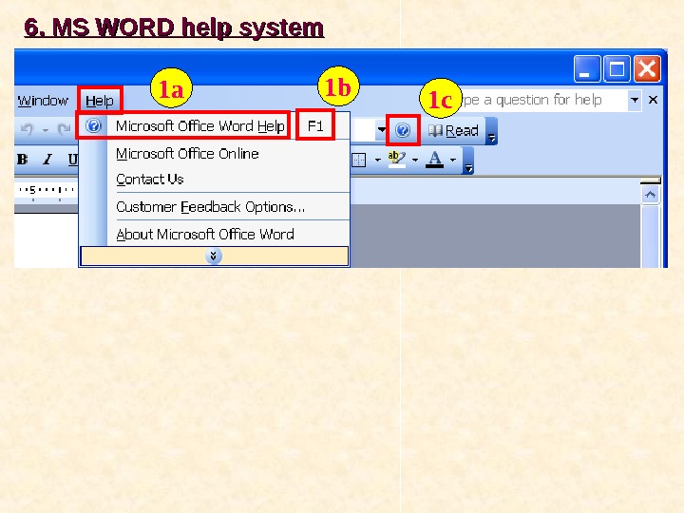The width and height of the screenshot is (684, 513).
Task: Open Formatting toolbar options arrow
Action: (x=468, y=161)
